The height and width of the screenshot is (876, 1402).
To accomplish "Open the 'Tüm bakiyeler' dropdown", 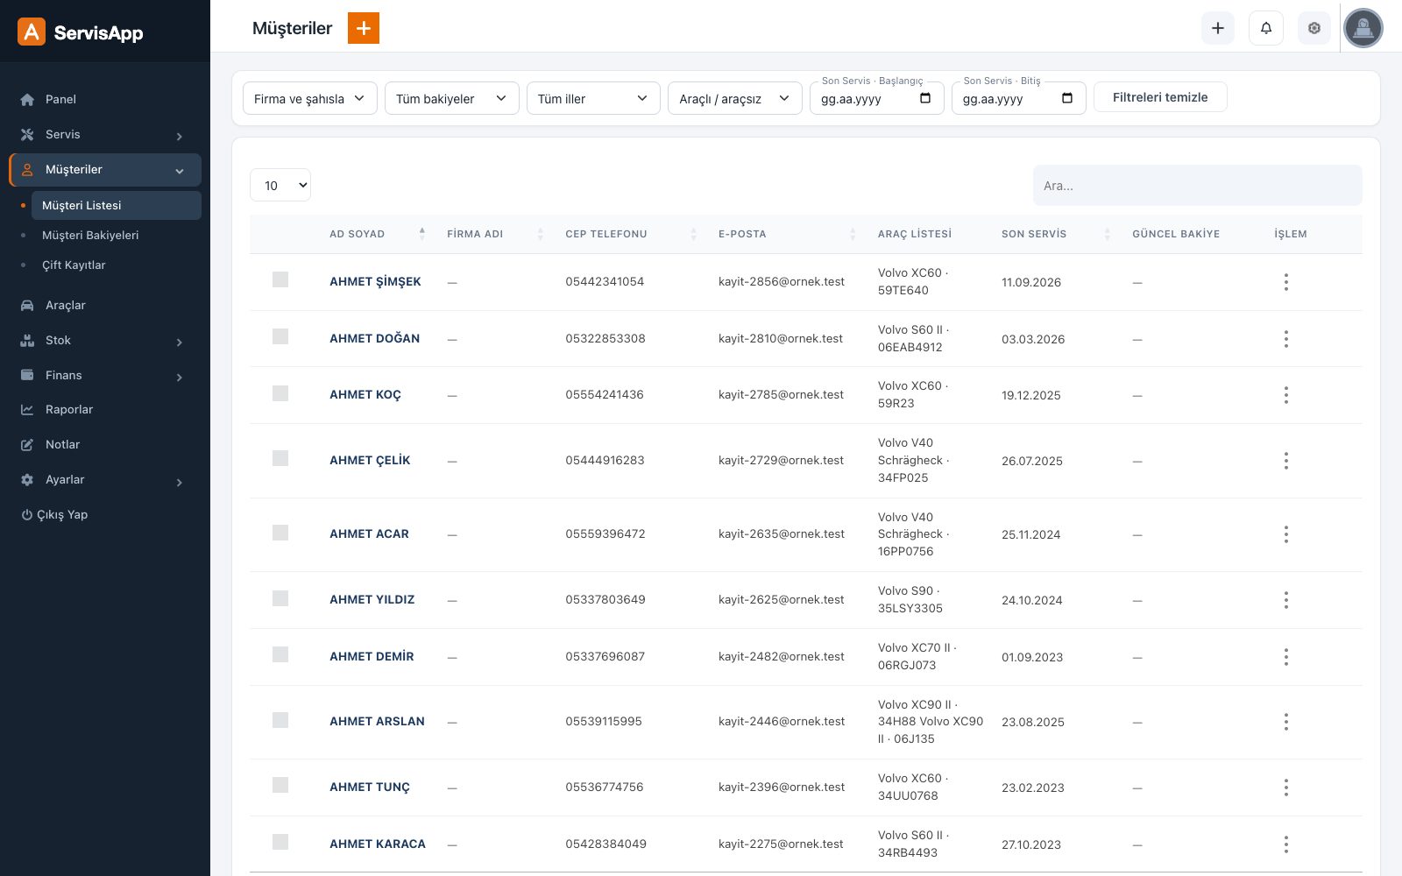I will [452, 98].
